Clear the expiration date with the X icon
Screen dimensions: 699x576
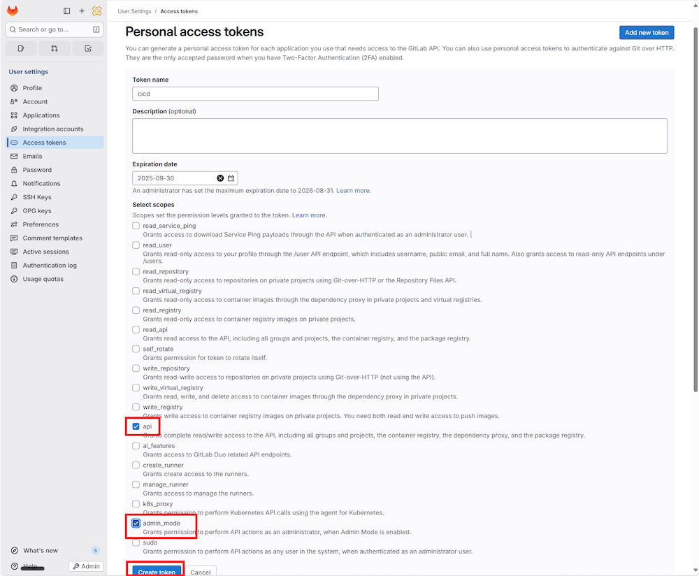pos(220,178)
